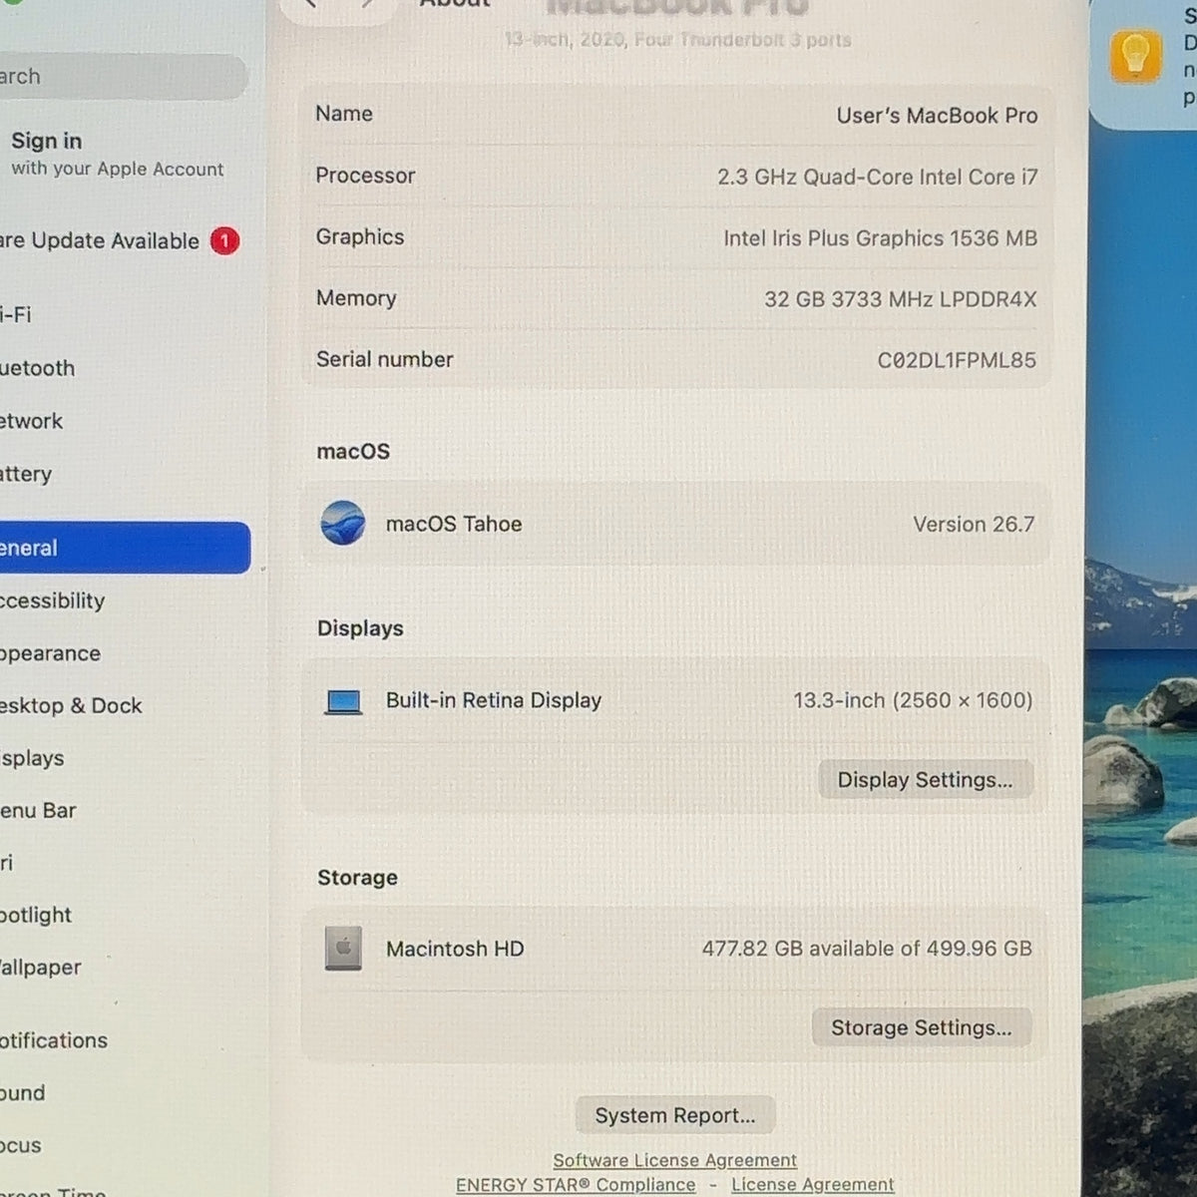Click the macOS Tahoe label
The height and width of the screenshot is (1197, 1197).
(454, 524)
